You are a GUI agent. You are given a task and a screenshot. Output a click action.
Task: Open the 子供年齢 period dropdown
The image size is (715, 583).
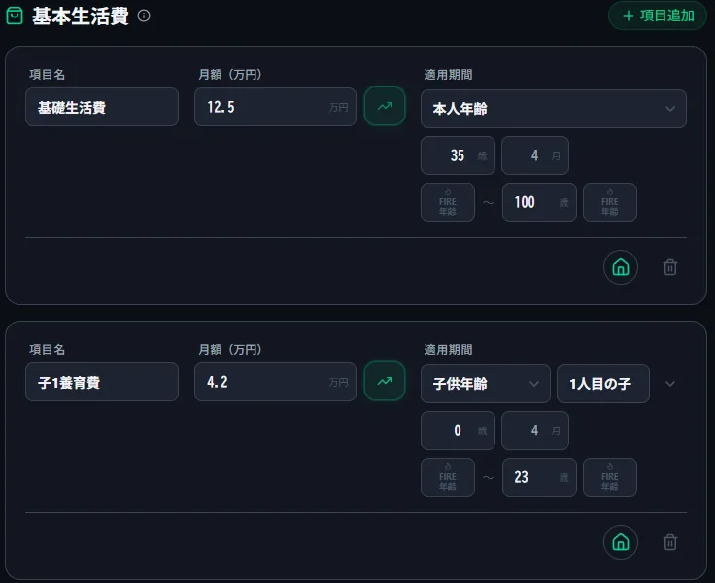485,384
